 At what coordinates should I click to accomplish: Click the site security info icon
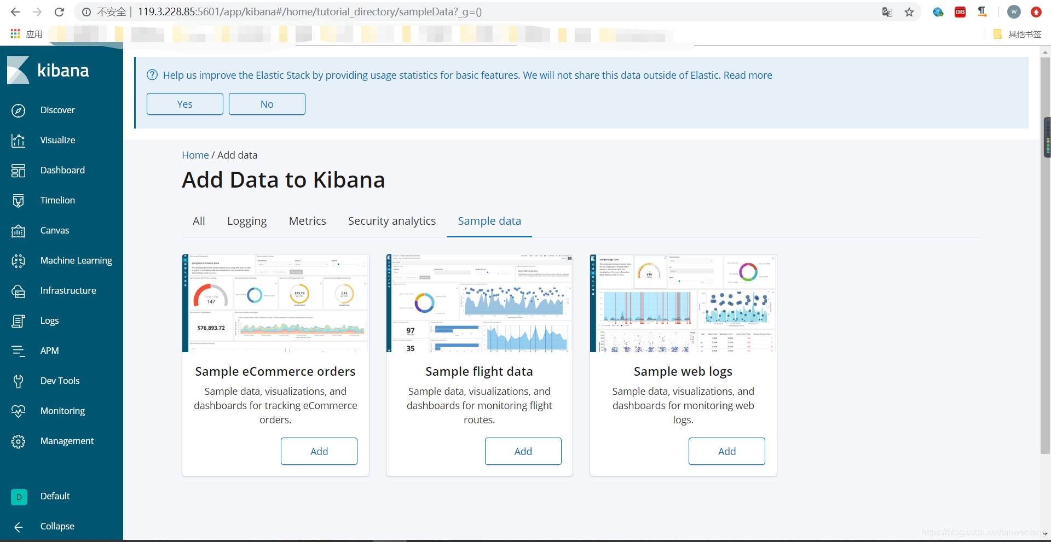[x=86, y=12]
